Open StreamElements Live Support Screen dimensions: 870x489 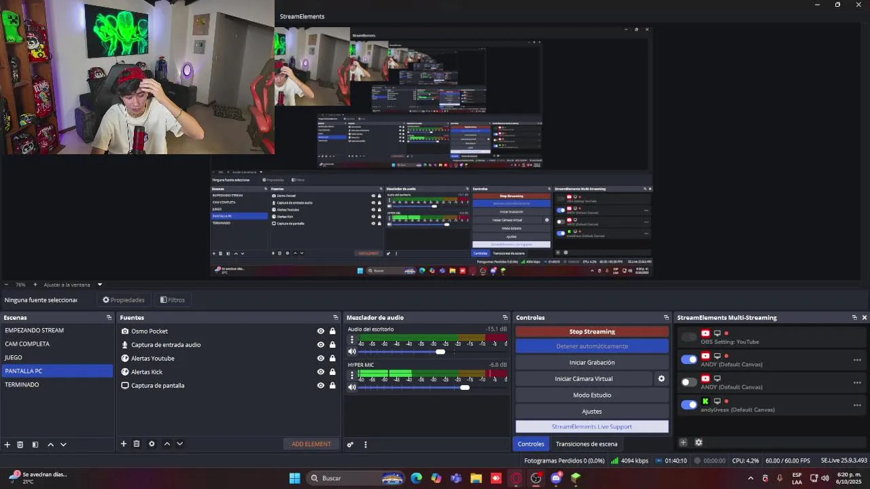[x=592, y=427]
